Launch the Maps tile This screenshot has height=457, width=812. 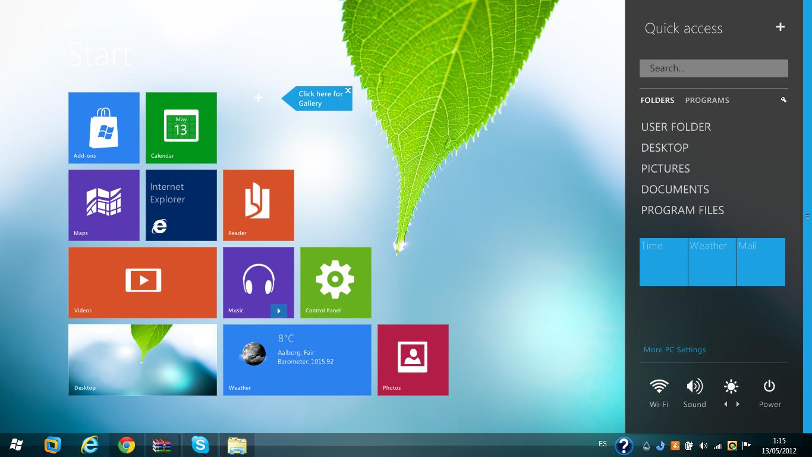click(104, 205)
